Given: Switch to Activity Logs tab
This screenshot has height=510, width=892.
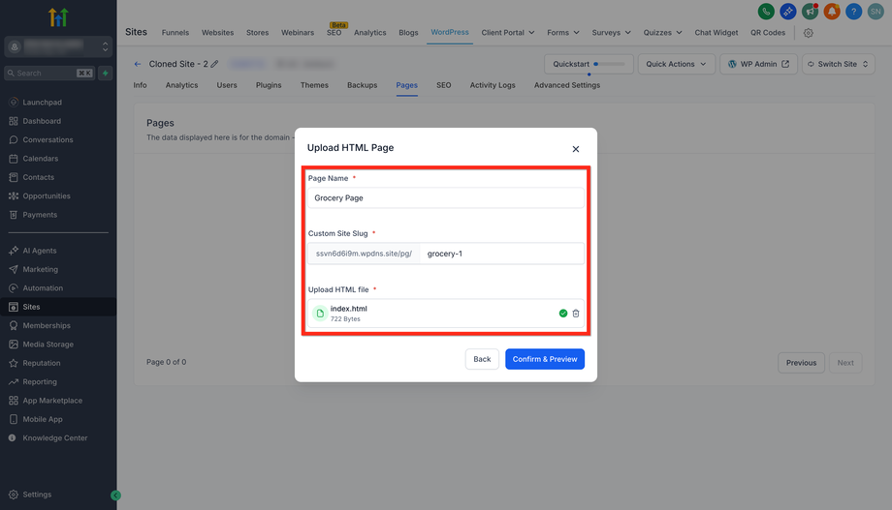Looking at the screenshot, I should coord(493,85).
